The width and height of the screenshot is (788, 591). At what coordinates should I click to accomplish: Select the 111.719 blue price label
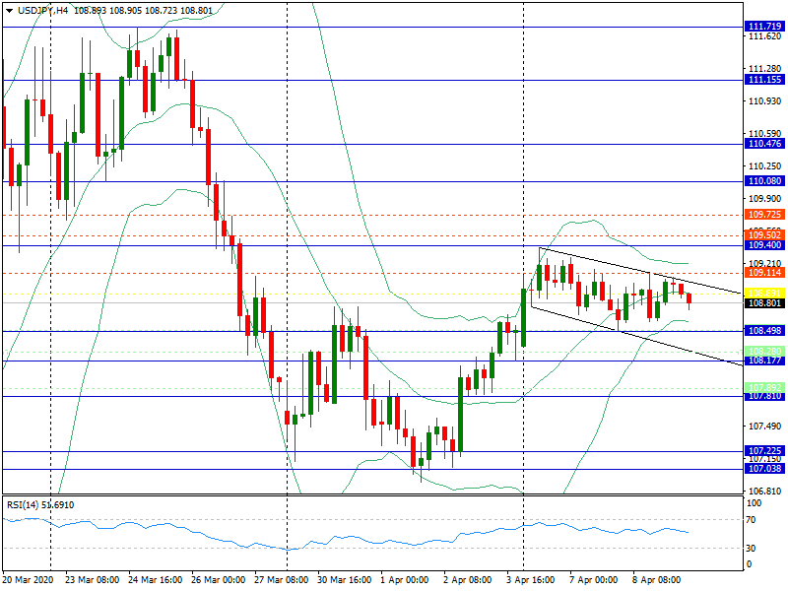764,27
